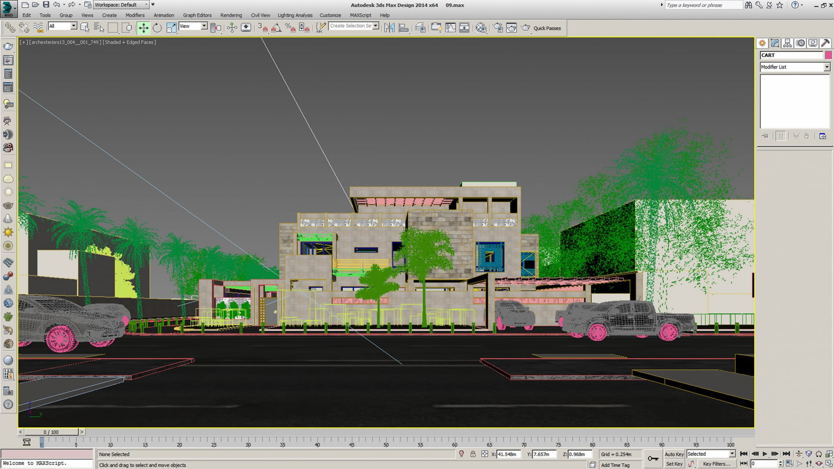The image size is (834, 469).
Task: Toggle the Selection Lock padlock
Action: coord(473,454)
